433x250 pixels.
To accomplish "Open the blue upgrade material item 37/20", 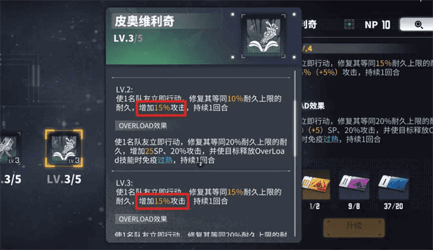I will (393, 185).
